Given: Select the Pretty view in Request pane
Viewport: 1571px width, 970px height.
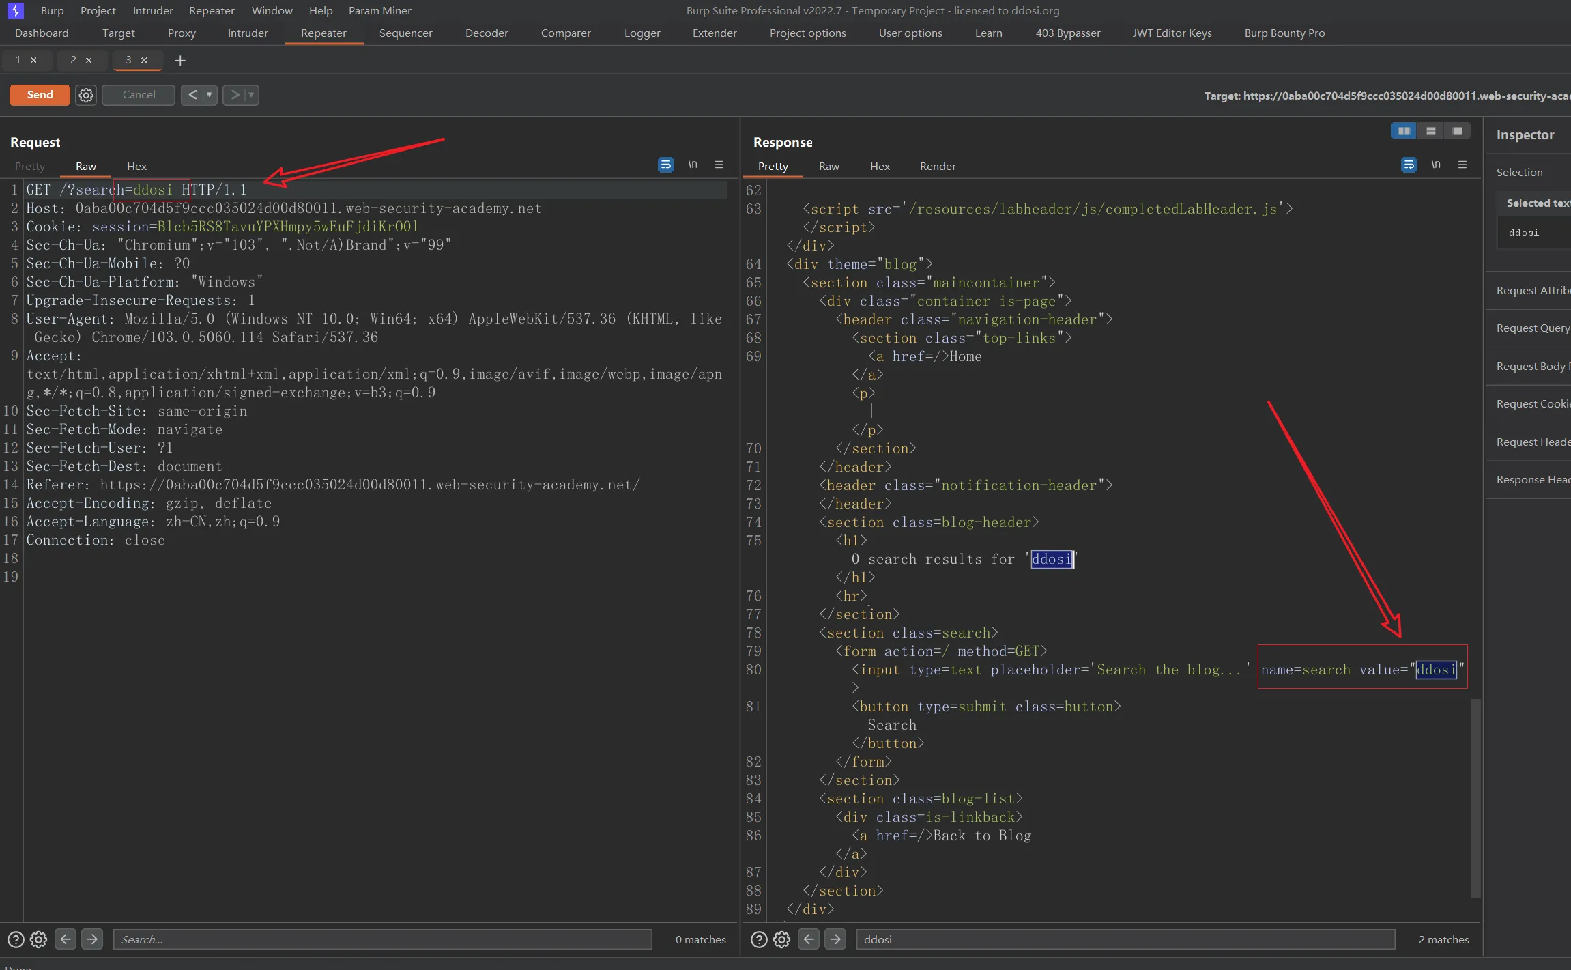Looking at the screenshot, I should click(x=30, y=166).
